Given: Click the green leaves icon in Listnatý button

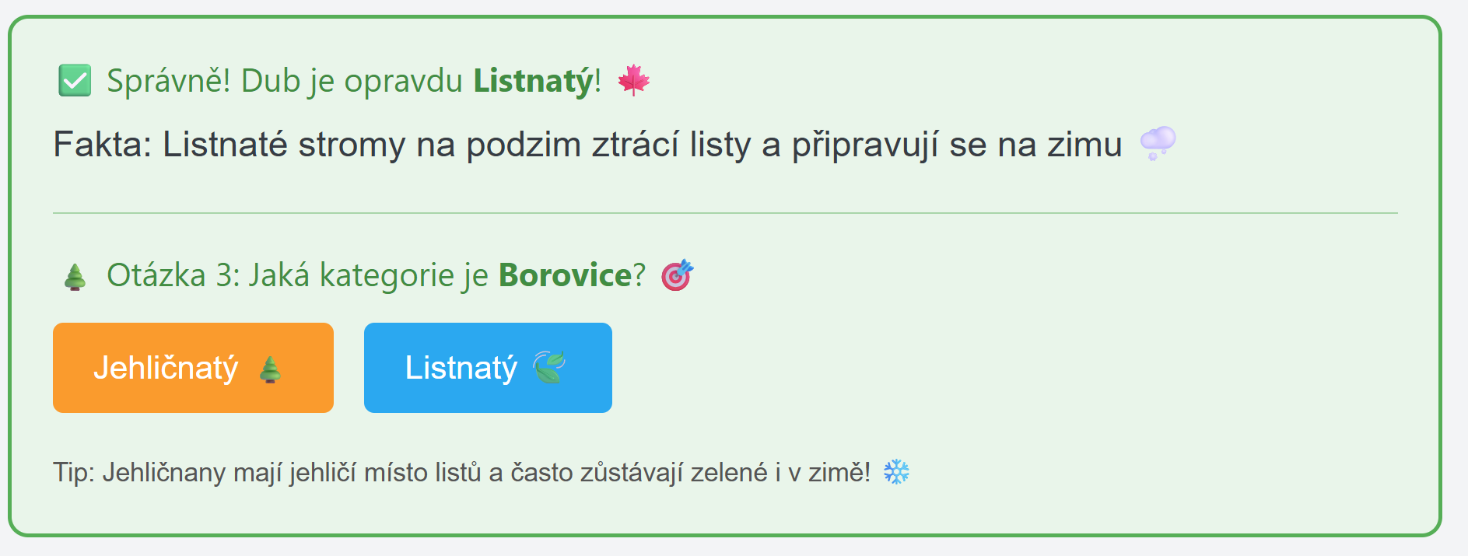Looking at the screenshot, I should (549, 367).
